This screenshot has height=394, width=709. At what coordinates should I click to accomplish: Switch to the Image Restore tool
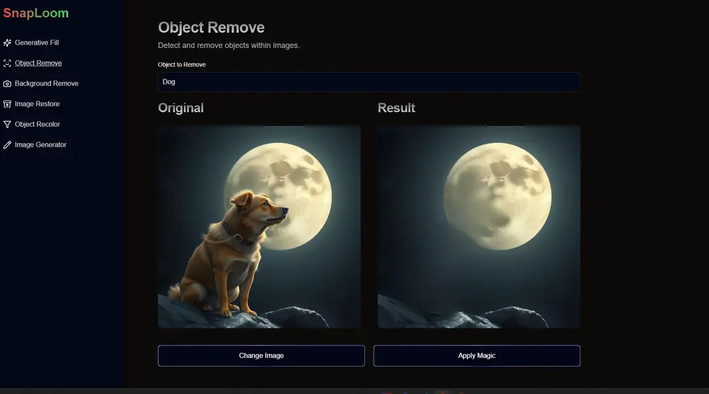37,104
